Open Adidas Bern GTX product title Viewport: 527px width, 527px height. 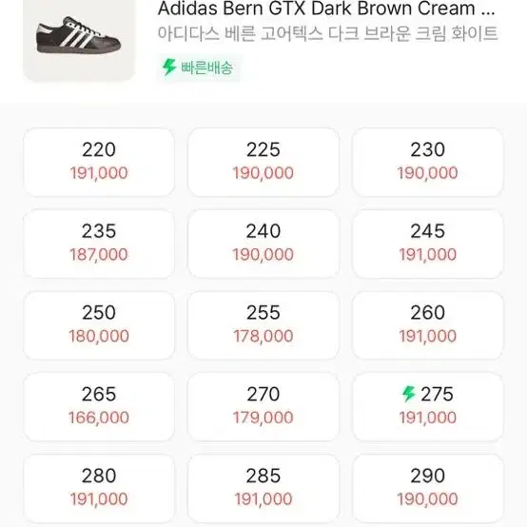[326, 9]
